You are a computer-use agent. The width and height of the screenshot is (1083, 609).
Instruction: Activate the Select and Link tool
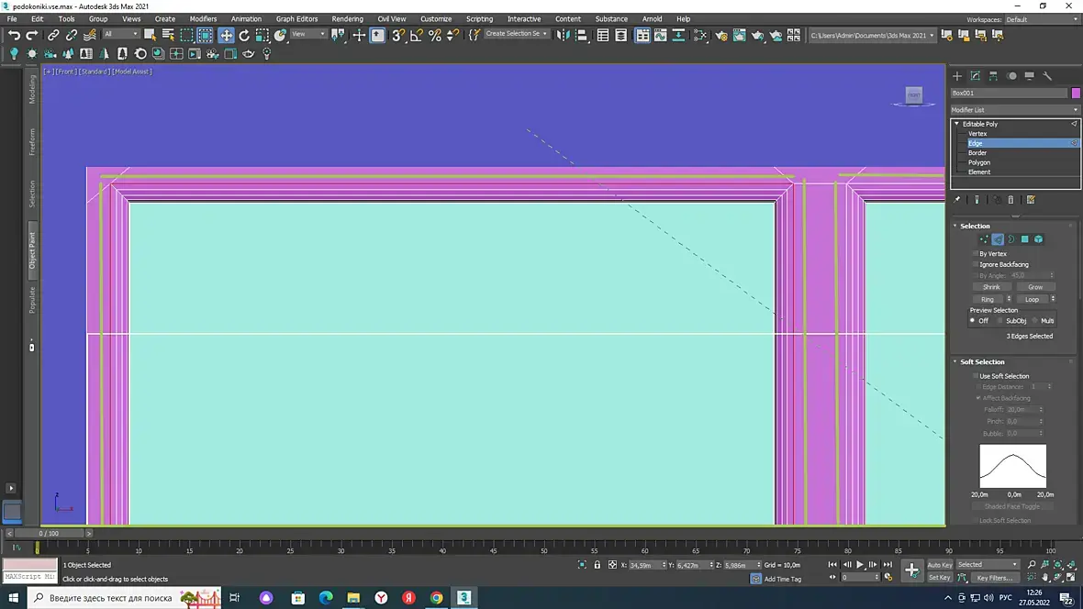[x=53, y=35]
